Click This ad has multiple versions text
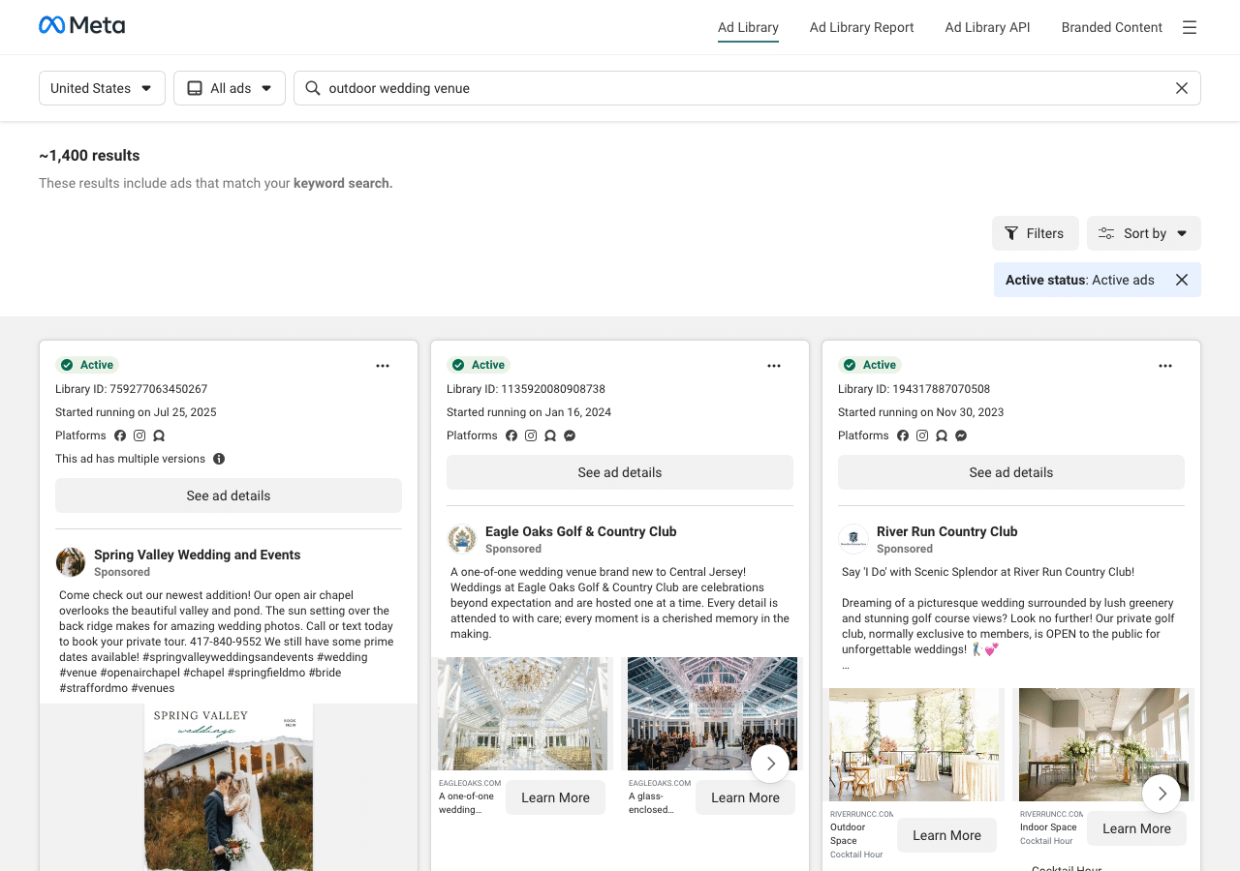1240x871 pixels. (131, 459)
